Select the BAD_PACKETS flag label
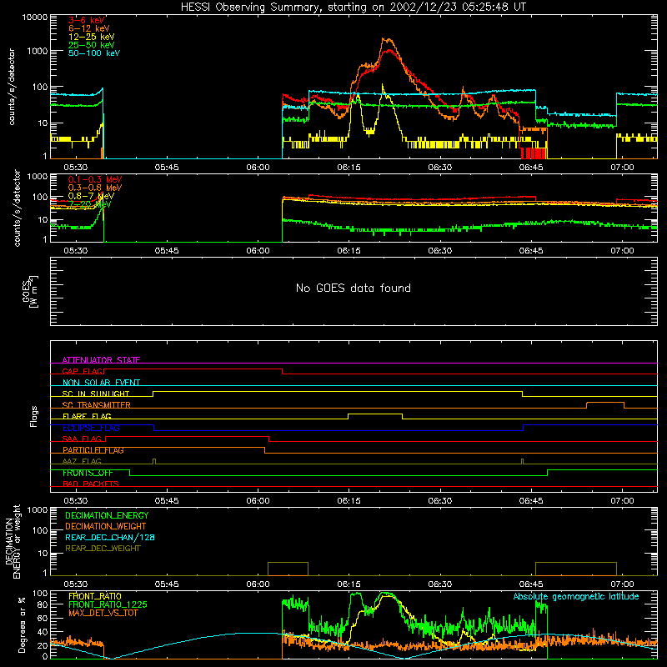 (91, 484)
